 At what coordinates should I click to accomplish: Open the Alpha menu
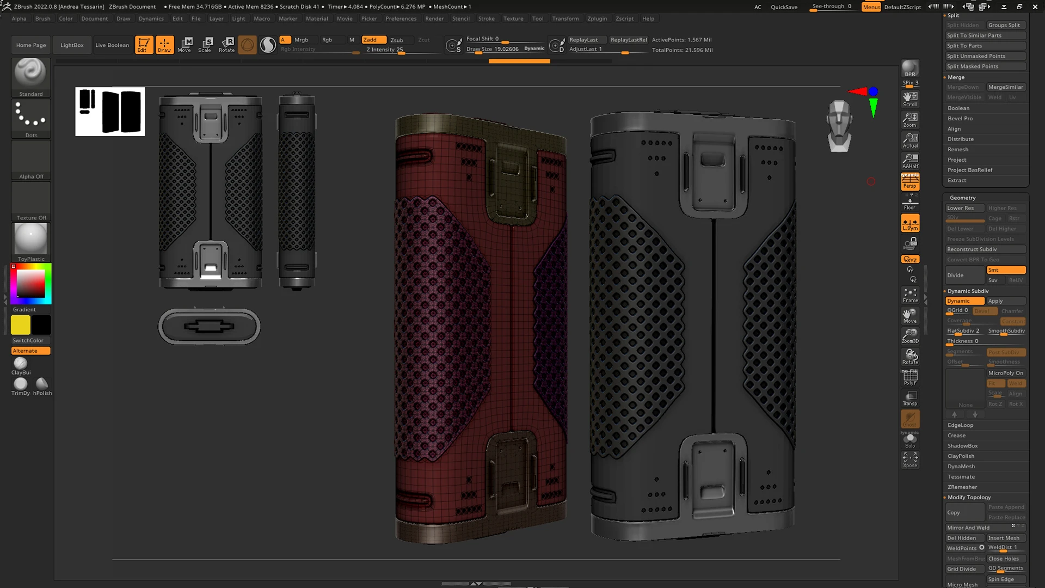[19, 19]
